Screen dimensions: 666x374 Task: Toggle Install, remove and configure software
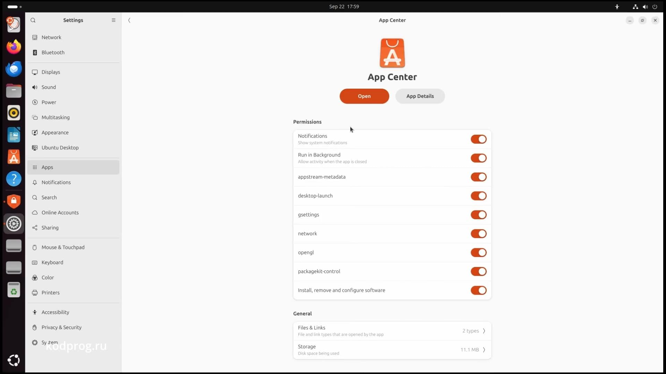pos(479,290)
